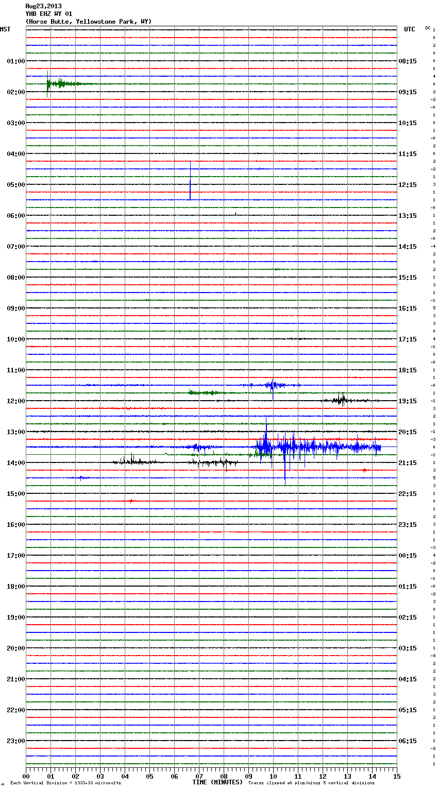Pick the 06:00 MST time label
The image size is (438, 790).
(x=16, y=216)
